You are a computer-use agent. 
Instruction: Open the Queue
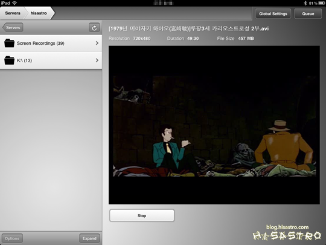308,14
